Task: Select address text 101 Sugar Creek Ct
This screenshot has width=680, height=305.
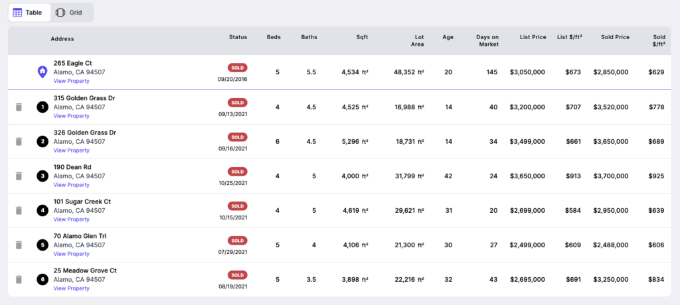Action: (x=82, y=202)
